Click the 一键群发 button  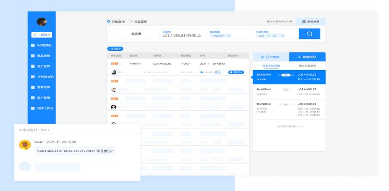pos(42,35)
